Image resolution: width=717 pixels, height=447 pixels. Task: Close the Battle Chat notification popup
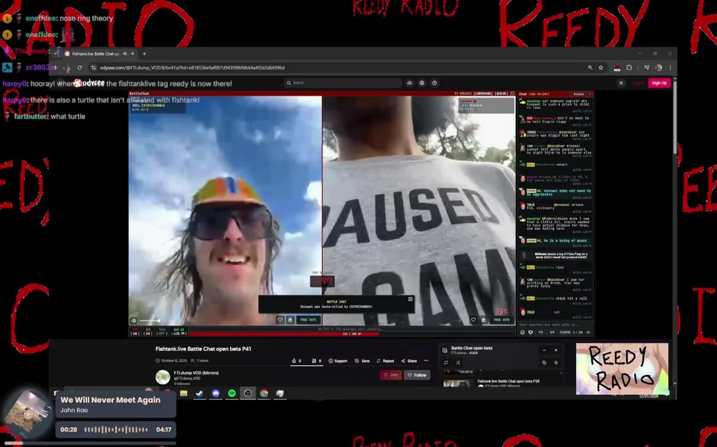(x=410, y=299)
